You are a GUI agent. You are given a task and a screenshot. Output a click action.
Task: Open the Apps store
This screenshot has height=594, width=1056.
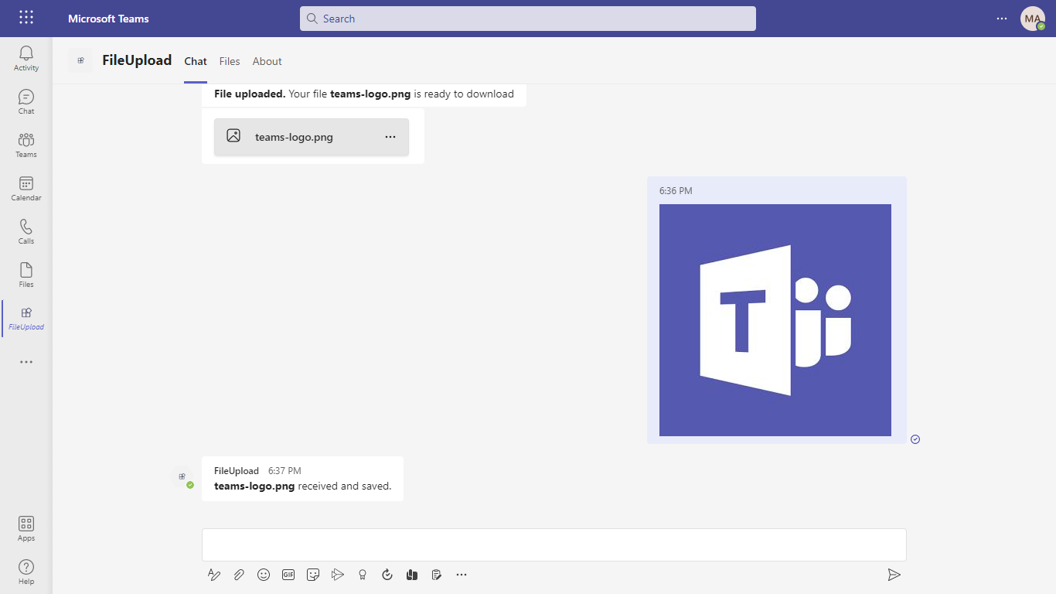click(x=26, y=528)
